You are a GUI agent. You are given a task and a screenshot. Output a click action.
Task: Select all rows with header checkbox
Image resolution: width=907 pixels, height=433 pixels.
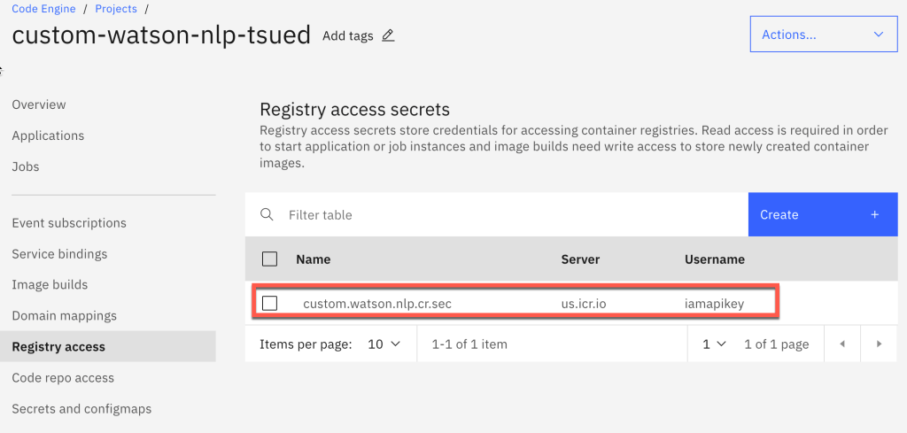(270, 259)
